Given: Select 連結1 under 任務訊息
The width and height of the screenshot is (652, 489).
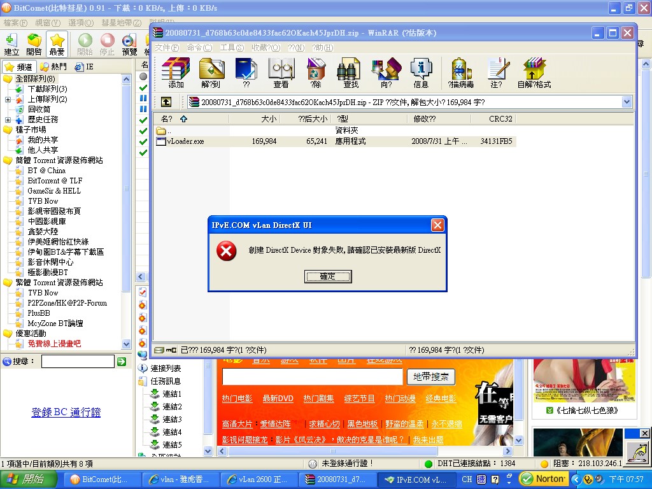Looking at the screenshot, I should [x=172, y=393].
